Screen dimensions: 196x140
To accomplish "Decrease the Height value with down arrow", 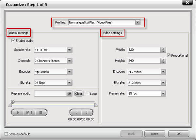I will [x=163, y=62].
